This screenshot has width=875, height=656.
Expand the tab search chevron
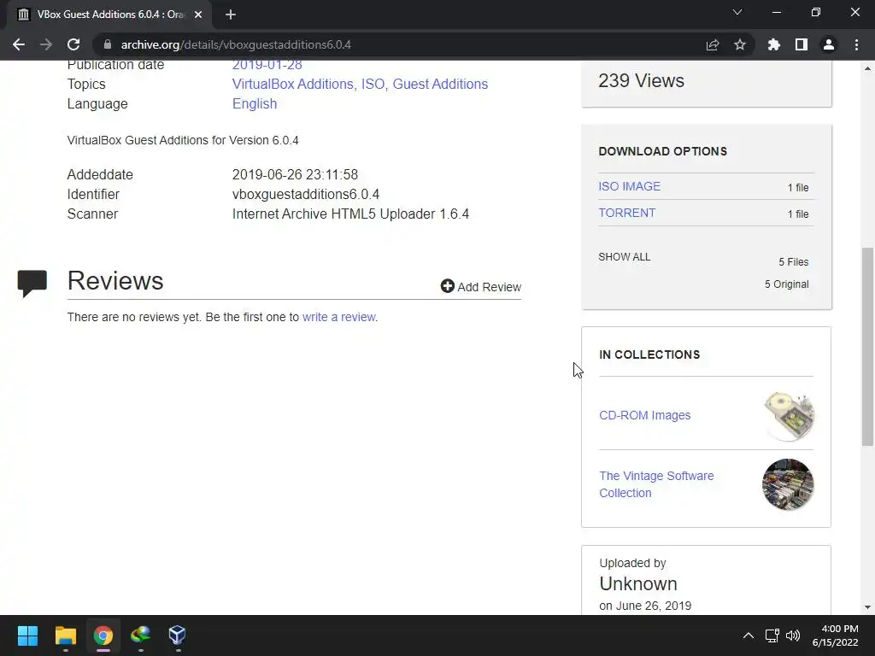pos(737,12)
